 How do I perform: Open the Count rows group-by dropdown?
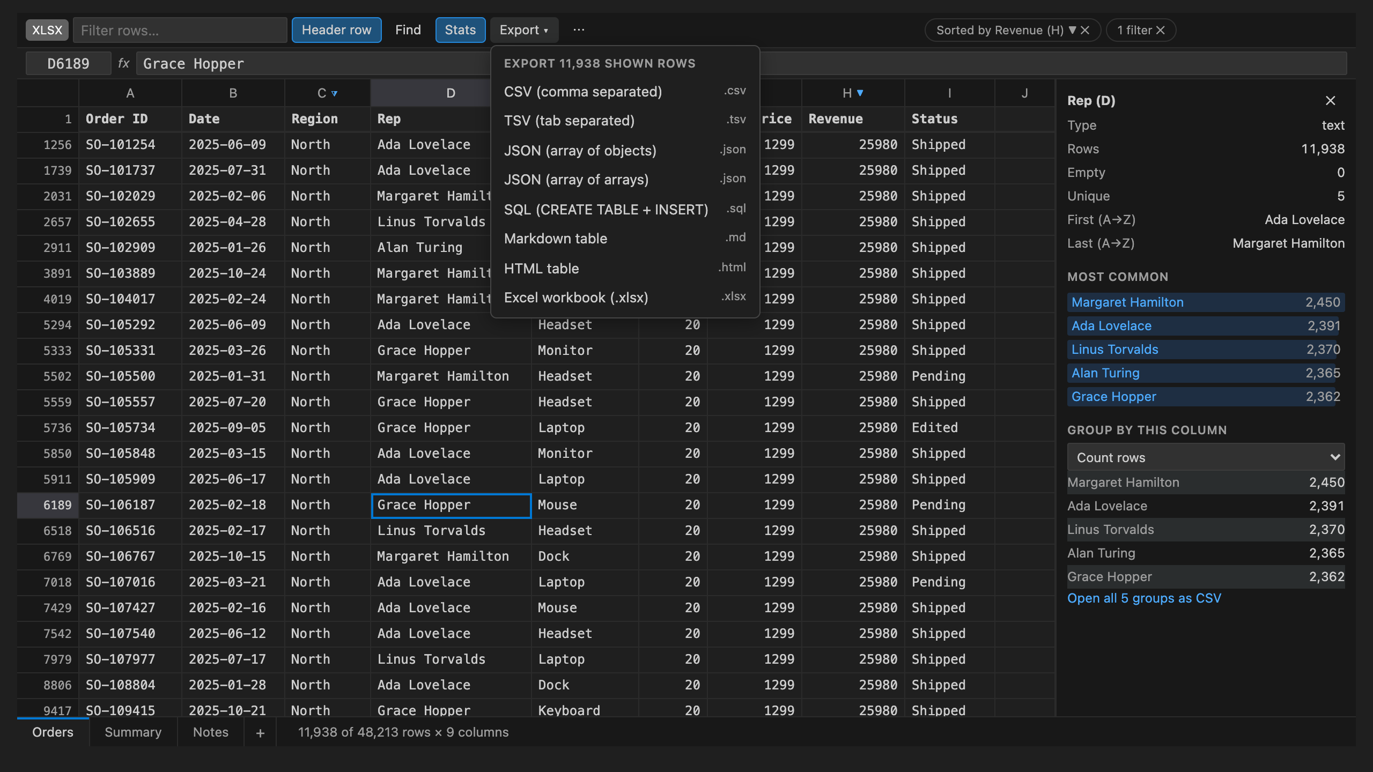(x=1206, y=457)
